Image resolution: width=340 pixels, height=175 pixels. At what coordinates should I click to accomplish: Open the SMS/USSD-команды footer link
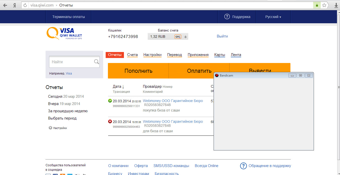(171, 166)
